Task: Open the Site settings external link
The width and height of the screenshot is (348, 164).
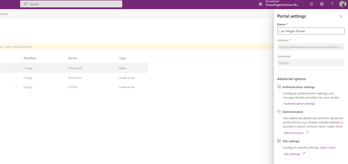Action: coord(294,154)
